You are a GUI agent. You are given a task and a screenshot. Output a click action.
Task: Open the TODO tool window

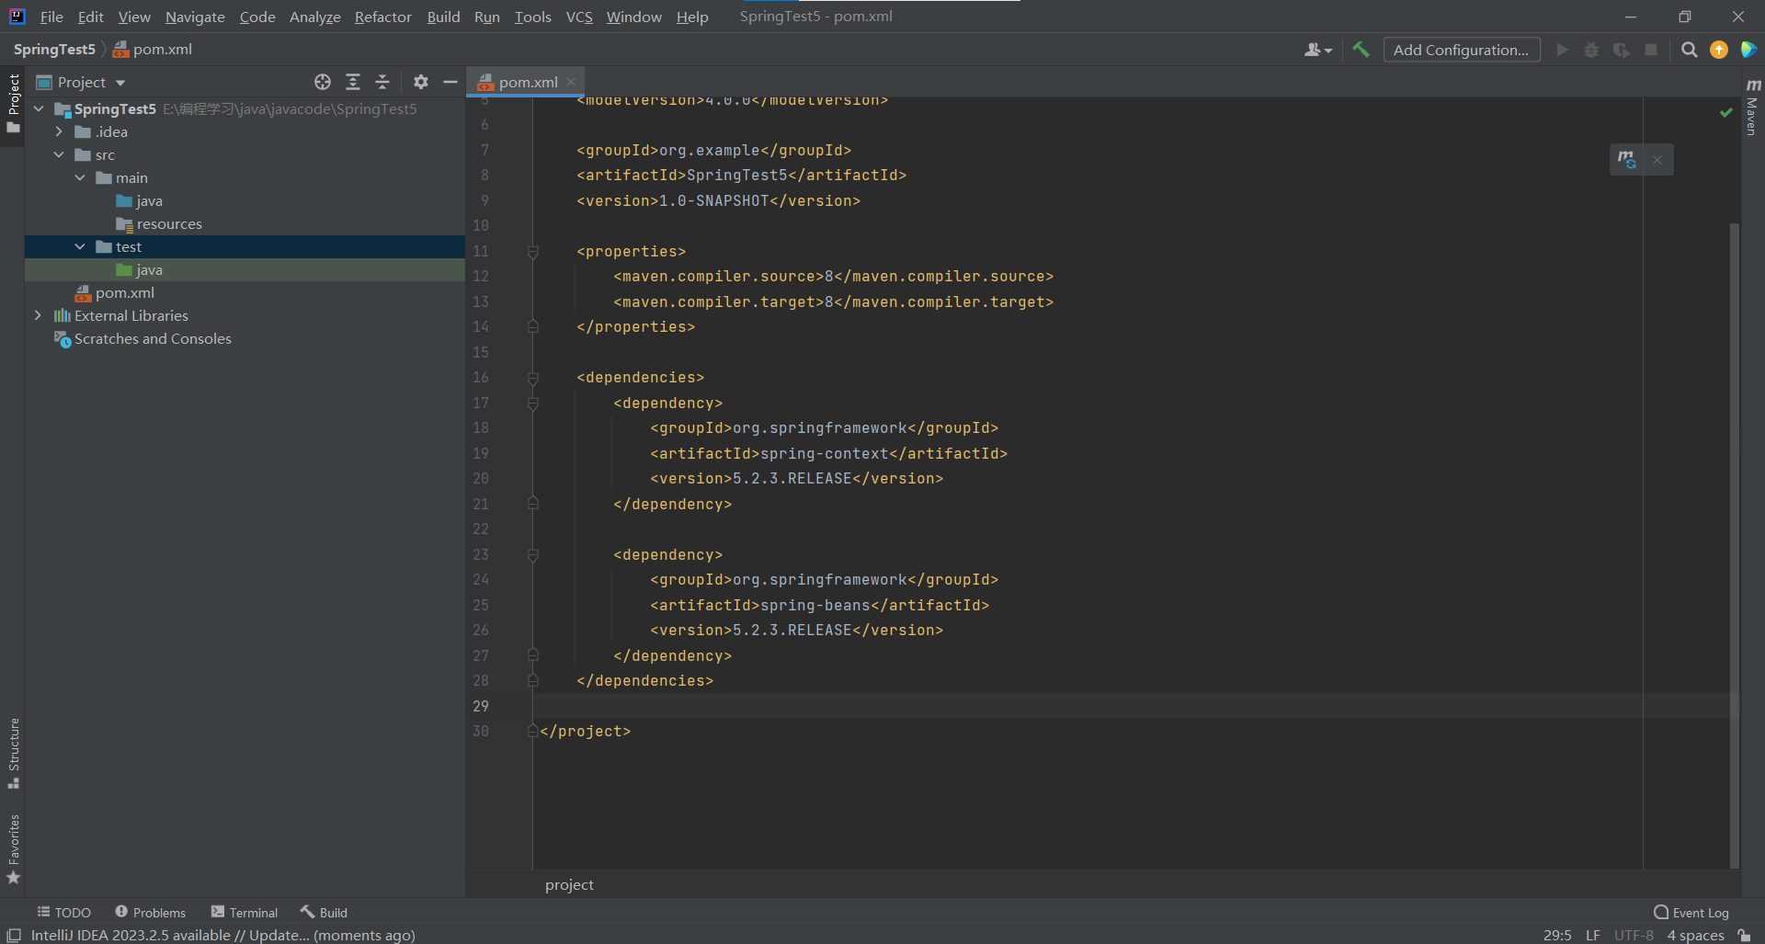click(x=63, y=912)
